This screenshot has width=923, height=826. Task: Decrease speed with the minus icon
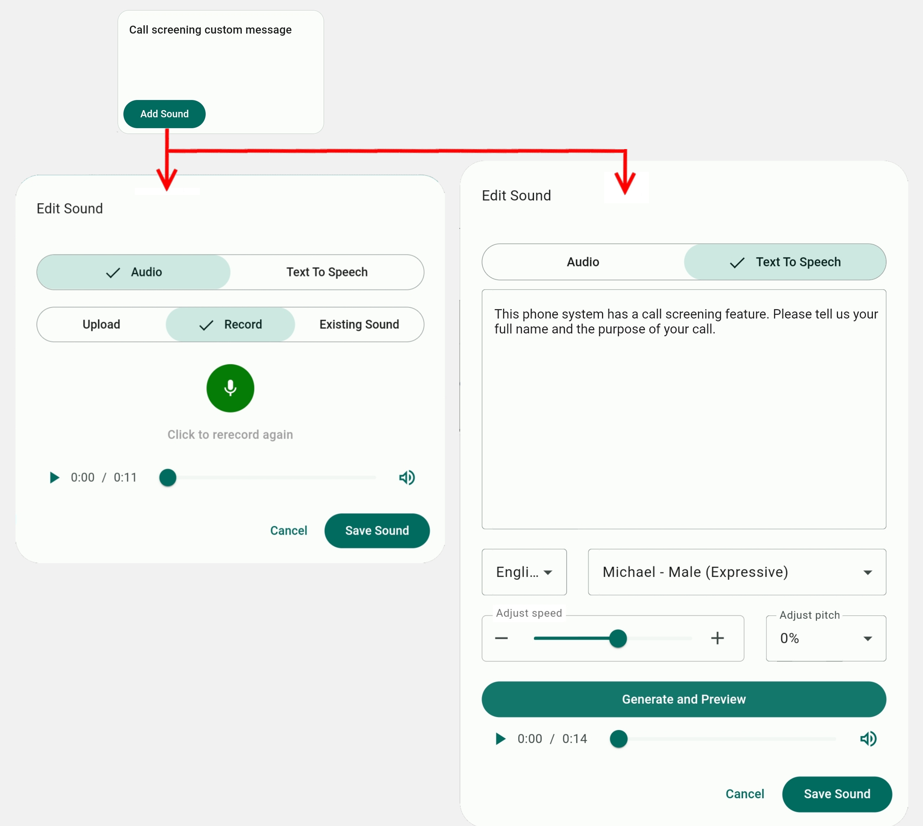point(501,639)
